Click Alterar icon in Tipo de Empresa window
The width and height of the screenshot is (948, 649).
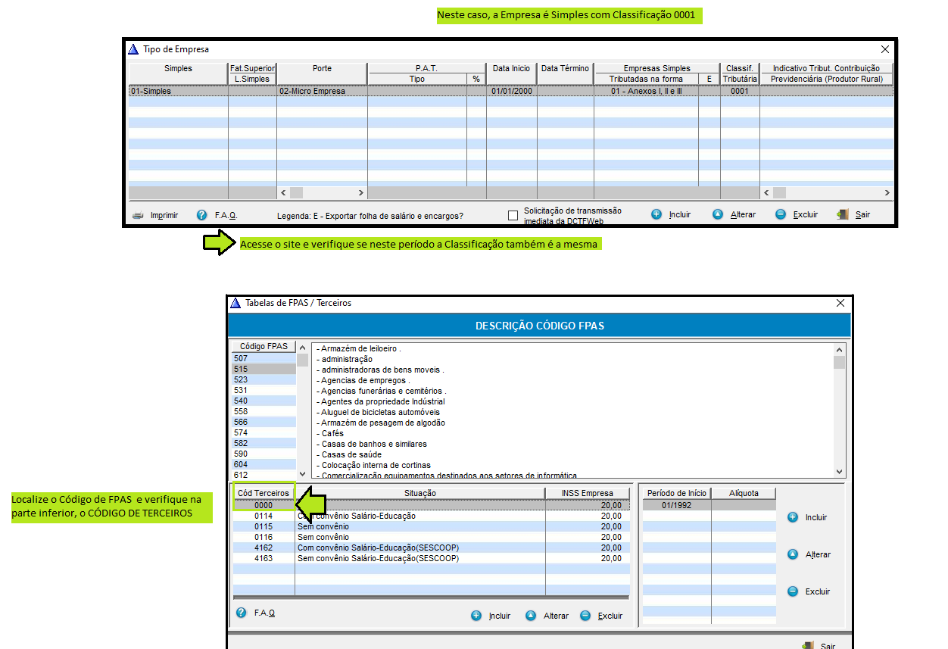click(718, 214)
